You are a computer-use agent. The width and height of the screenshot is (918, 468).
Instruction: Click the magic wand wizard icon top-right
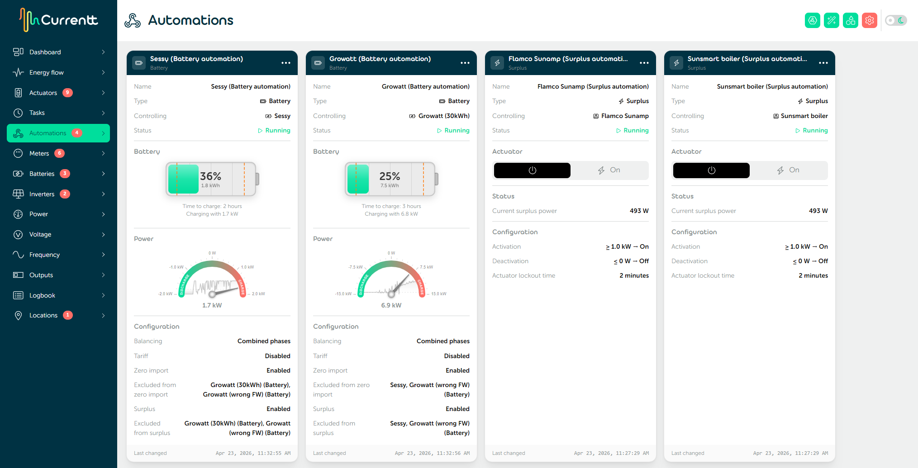point(832,20)
